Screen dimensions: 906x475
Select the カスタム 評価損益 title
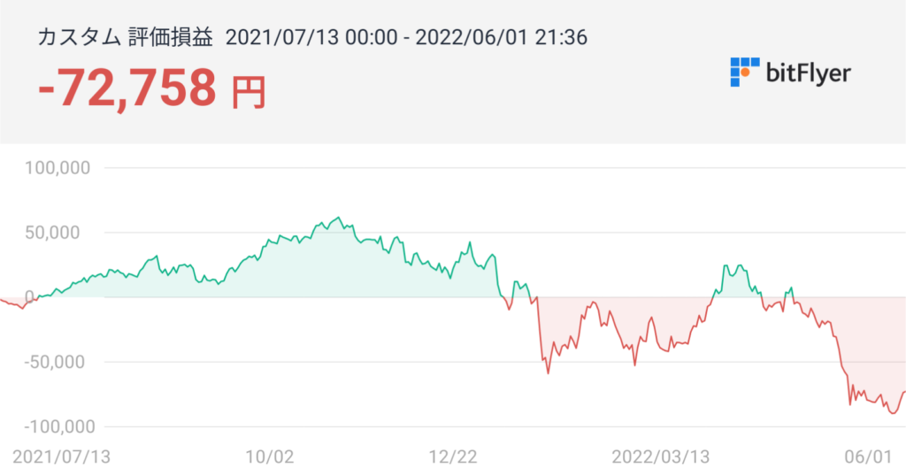click(125, 37)
